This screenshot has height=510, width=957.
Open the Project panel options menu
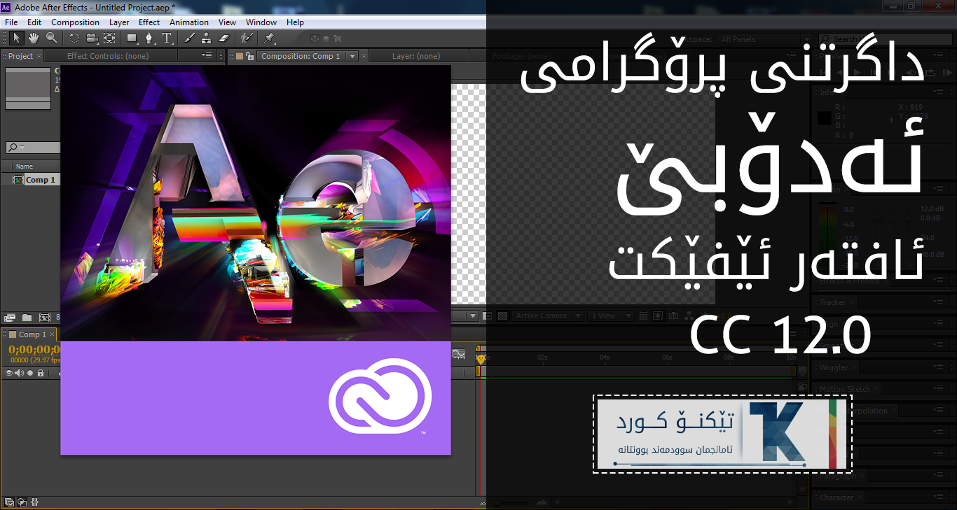pyautogui.click(x=207, y=55)
